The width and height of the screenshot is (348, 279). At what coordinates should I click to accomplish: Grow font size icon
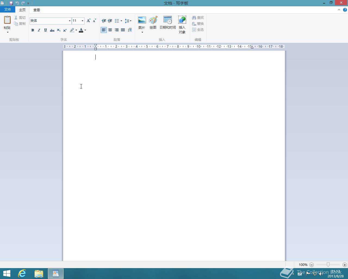tap(88, 21)
